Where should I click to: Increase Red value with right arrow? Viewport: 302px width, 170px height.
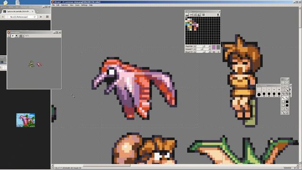pyautogui.click(x=210, y=46)
